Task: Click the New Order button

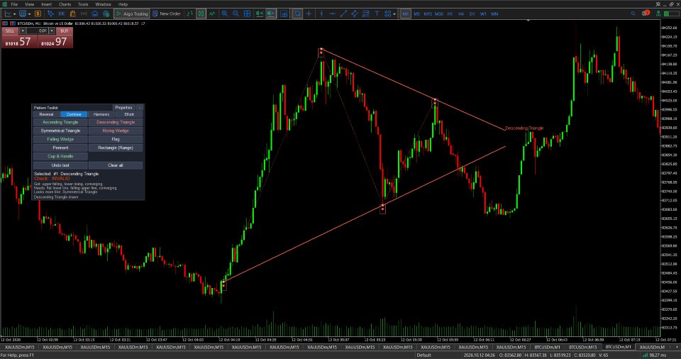Action: 166,14
